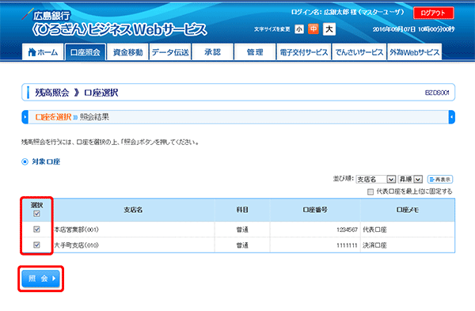Open the 承認 tab
The width and height of the screenshot is (475, 311).
[212, 52]
